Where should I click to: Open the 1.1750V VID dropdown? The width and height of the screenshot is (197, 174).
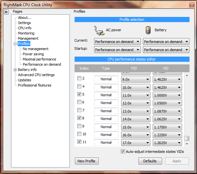click(167, 127)
